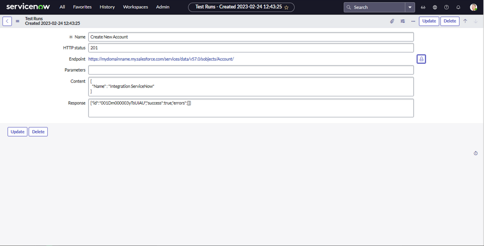The image size is (484, 246).
Task: Open more options ellipsis in header
Action: 413,21
